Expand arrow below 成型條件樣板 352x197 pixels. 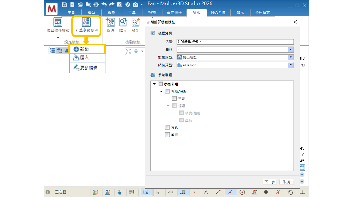(x=58, y=38)
